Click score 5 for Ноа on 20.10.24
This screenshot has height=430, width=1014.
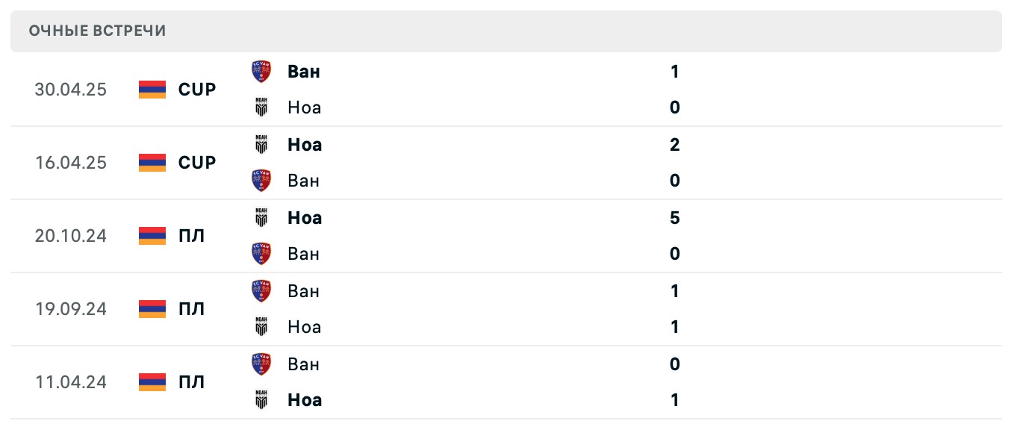[675, 218]
